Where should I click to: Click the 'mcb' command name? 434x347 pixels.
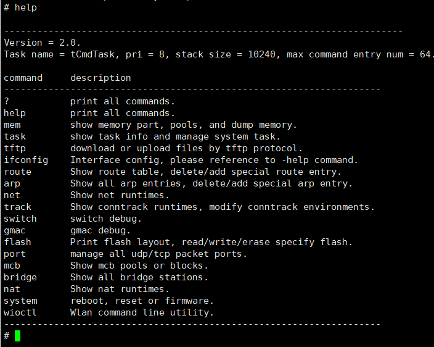12,265
